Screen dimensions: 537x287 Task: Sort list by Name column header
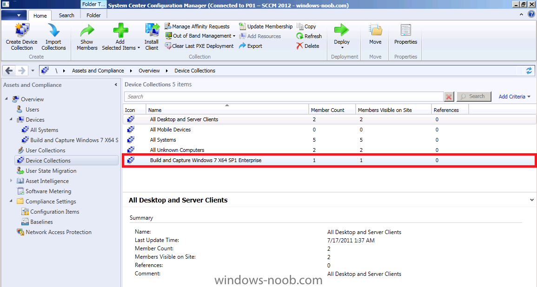tap(227, 110)
